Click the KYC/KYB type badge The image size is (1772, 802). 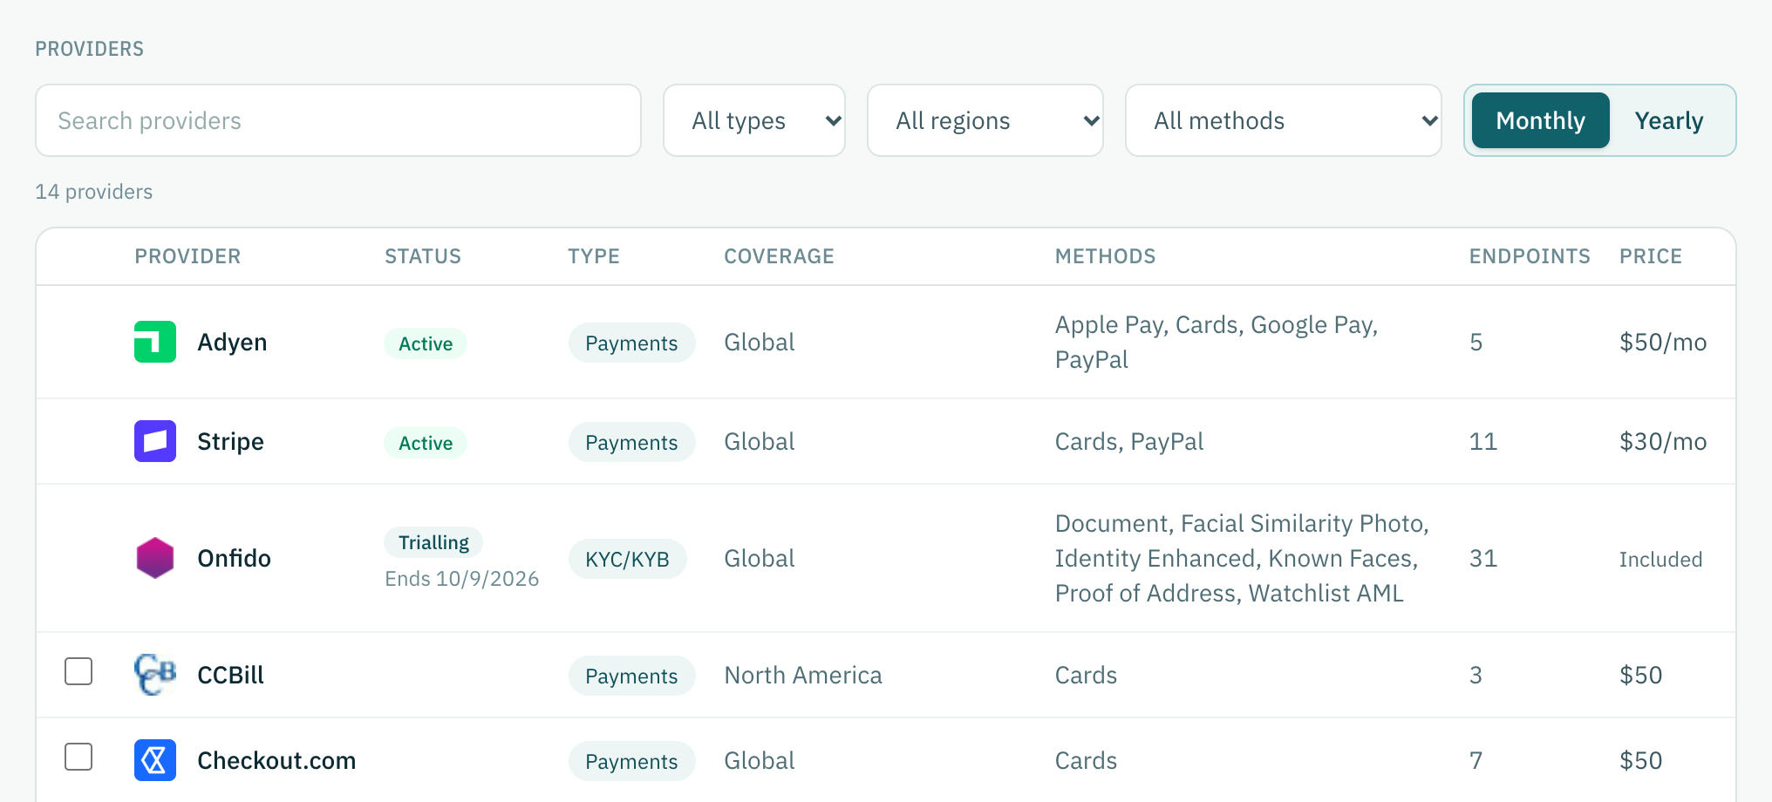(627, 559)
